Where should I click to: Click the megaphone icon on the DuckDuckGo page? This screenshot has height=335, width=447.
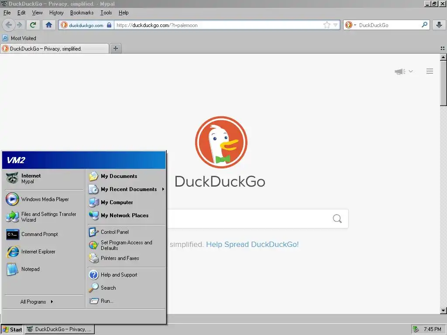400,71
